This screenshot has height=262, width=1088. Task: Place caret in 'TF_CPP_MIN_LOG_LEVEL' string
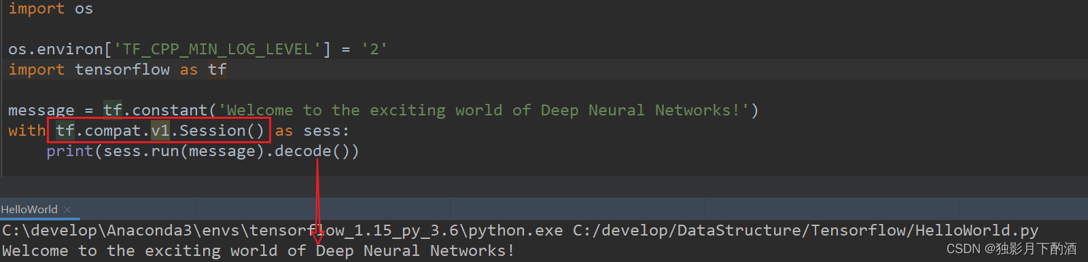[x=217, y=49]
